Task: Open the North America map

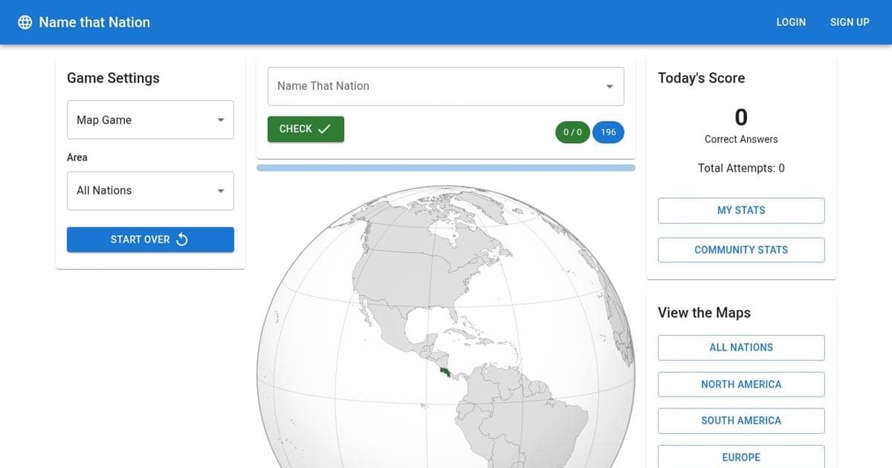Action: point(741,384)
